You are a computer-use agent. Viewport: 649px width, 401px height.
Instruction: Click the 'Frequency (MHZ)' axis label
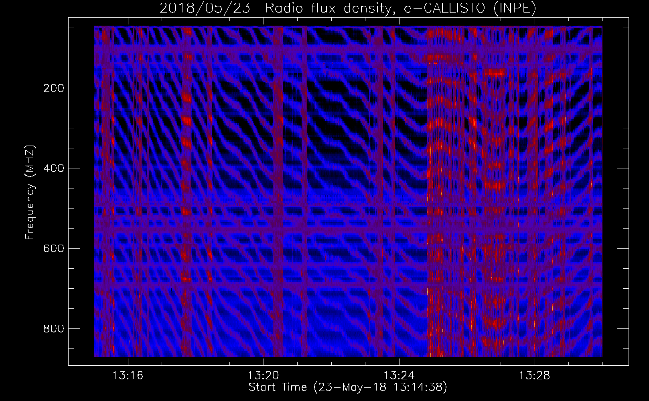click(30, 192)
